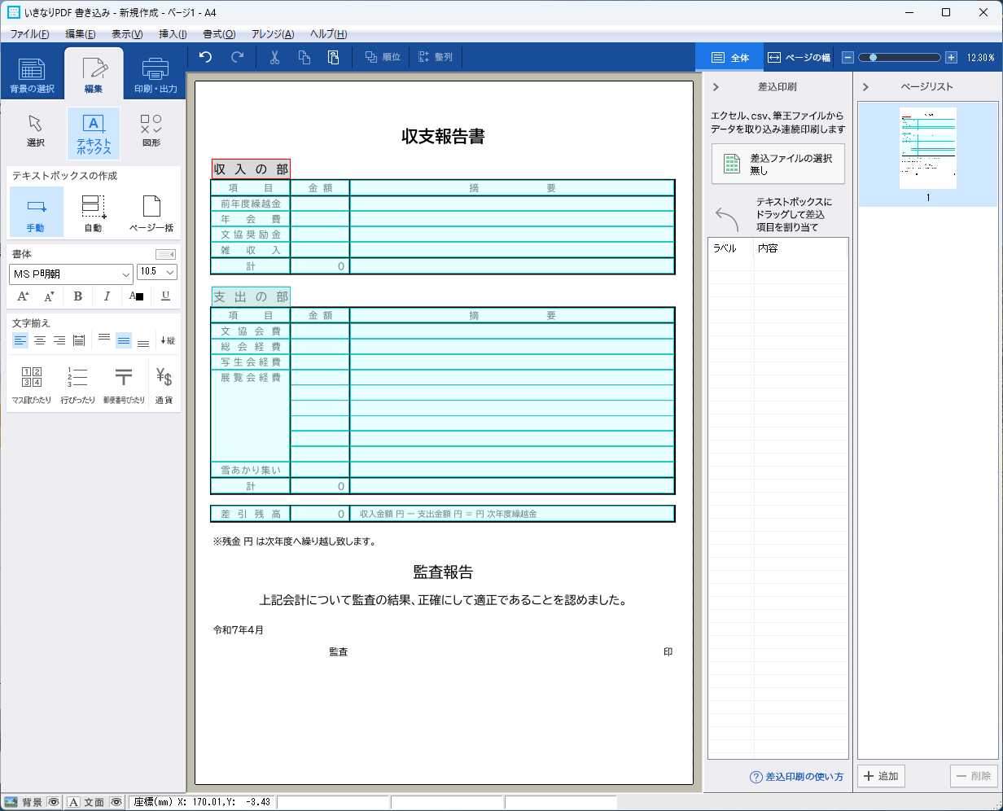1003x811 pixels.
Task: Apply 行ぴったり line fit
Action: coord(78,385)
